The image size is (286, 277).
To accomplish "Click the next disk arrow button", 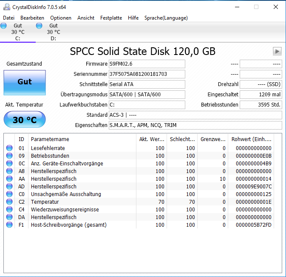I will pos(277,52).
